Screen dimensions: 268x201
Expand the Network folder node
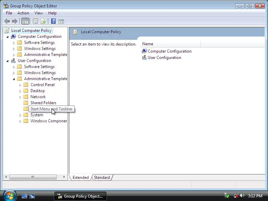[x=20, y=97]
